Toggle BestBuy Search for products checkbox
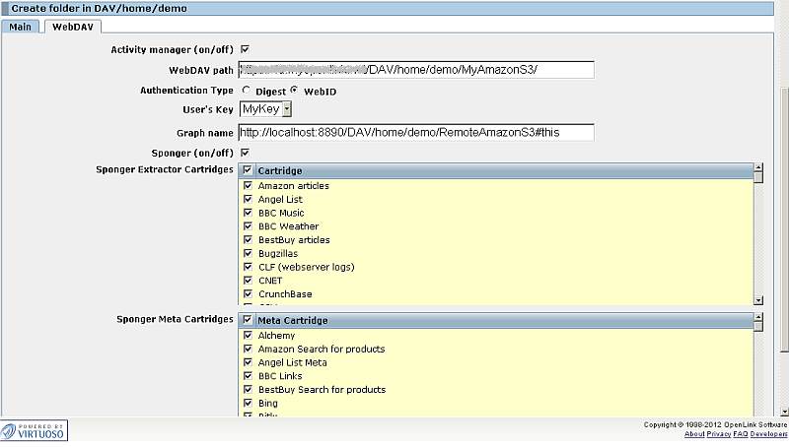 (x=248, y=390)
